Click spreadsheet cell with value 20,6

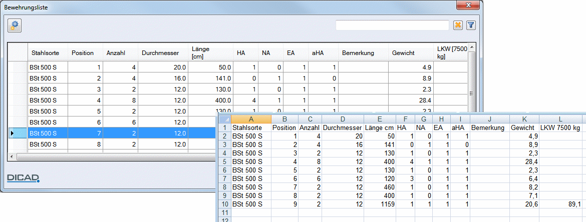pyautogui.click(x=524, y=204)
